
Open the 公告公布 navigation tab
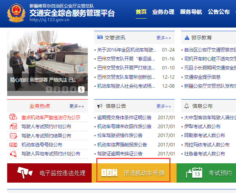219,12
